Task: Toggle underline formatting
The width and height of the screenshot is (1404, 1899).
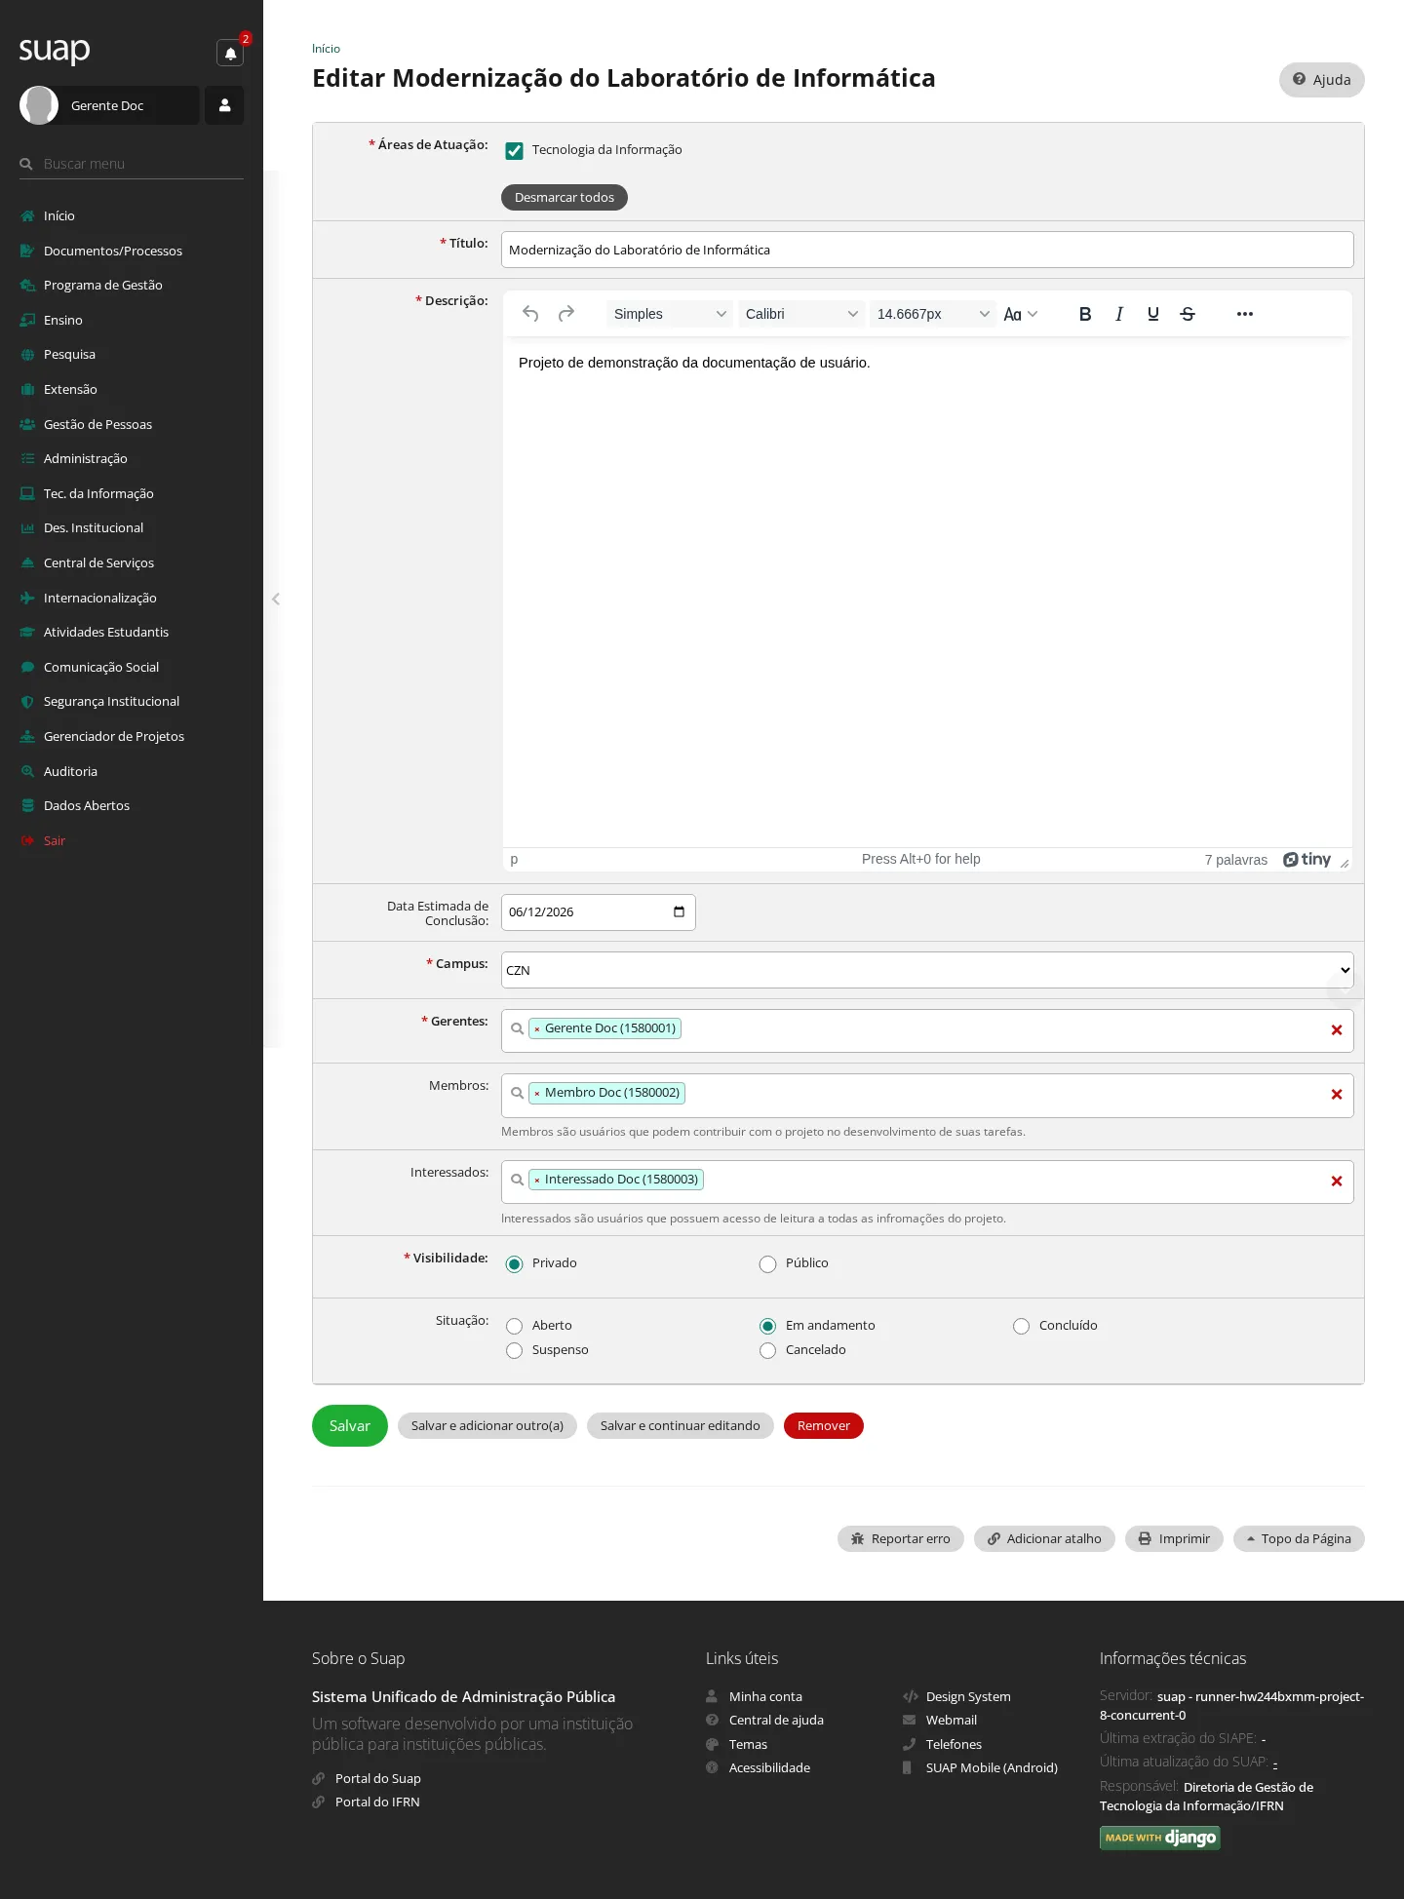Action: (x=1153, y=314)
